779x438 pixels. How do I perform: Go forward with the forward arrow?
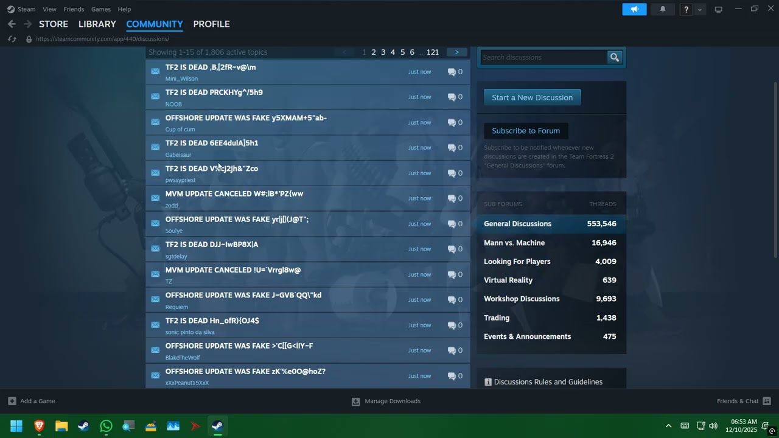point(27,24)
